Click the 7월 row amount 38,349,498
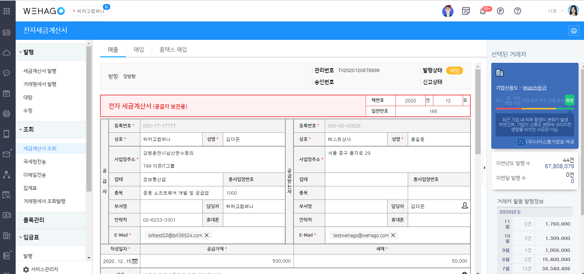The image size is (584, 274). point(556,269)
